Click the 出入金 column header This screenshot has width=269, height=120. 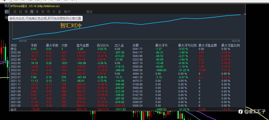pyautogui.click(x=119, y=46)
